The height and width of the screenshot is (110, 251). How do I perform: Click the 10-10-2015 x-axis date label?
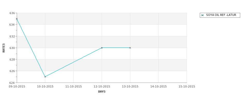(45, 86)
